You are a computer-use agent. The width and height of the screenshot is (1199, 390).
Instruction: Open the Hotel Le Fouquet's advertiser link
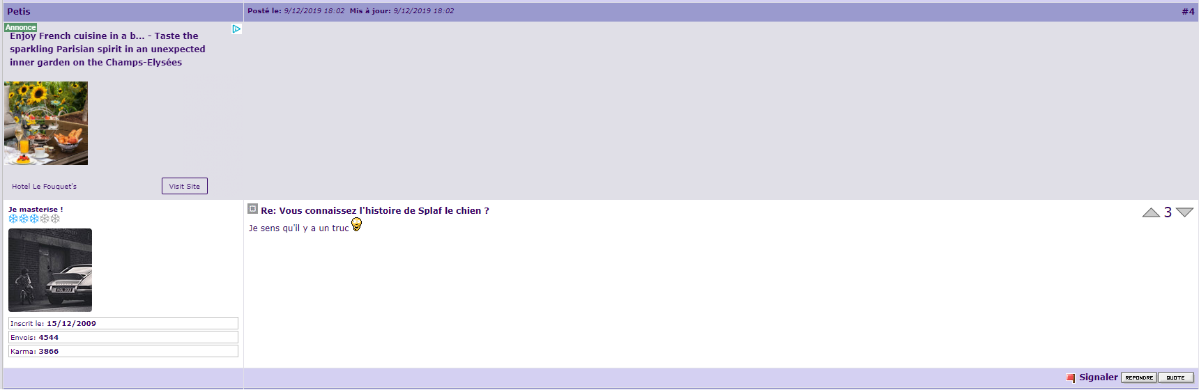pyautogui.click(x=44, y=187)
